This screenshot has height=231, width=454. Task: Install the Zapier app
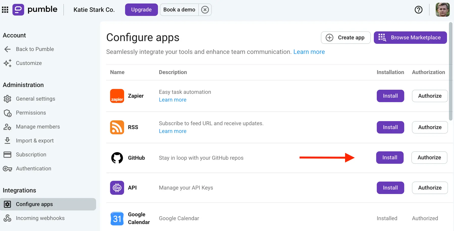coord(390,96)
